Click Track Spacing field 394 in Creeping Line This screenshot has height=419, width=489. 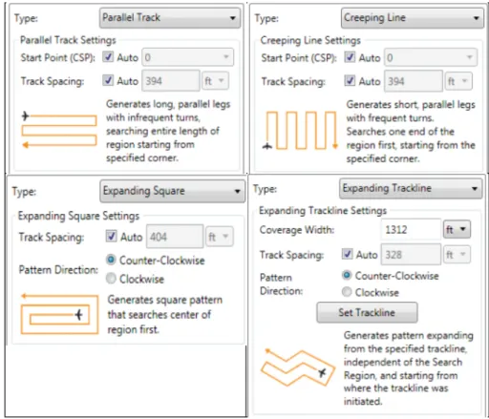[414, 81]
